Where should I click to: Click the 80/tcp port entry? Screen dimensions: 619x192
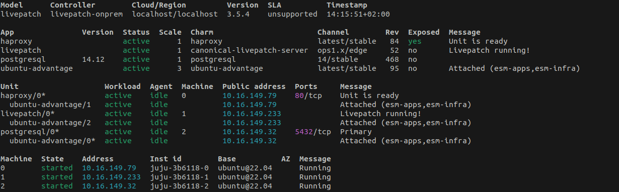click(308, 95)
